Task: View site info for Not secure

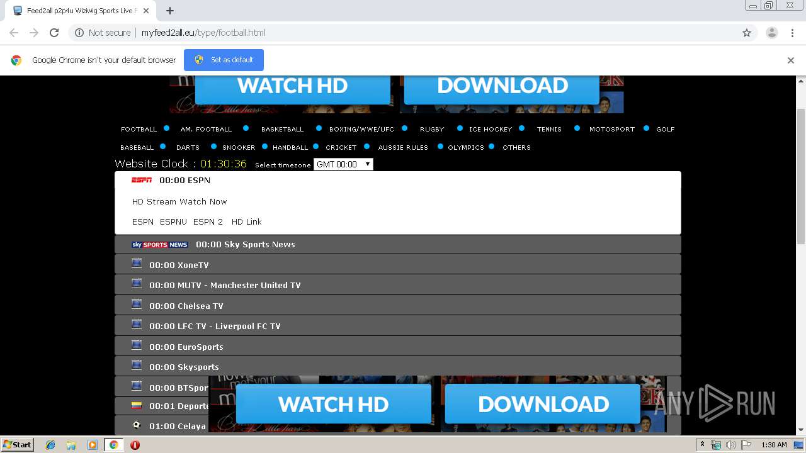Action: pyautogui.click(x=103, y=33)
